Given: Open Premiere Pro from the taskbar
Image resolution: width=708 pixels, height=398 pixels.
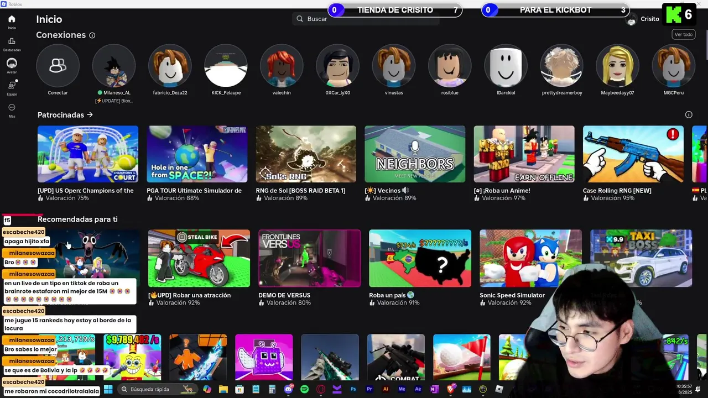Looking at the screenshot, I should [369, 389].
